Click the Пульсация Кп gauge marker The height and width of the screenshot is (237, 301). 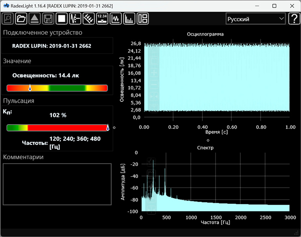pyautogui.click(x=108, y=128)
